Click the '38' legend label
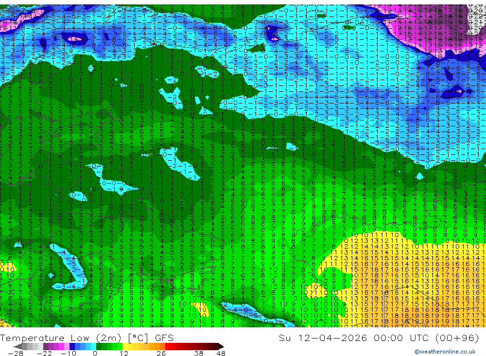Image resolution: width=486 pixels, height=356 pixels. (199, 353)
